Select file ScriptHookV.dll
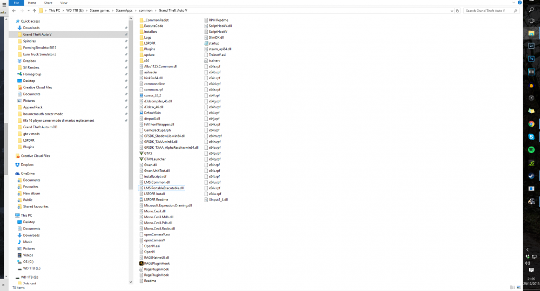 point(220,26)
